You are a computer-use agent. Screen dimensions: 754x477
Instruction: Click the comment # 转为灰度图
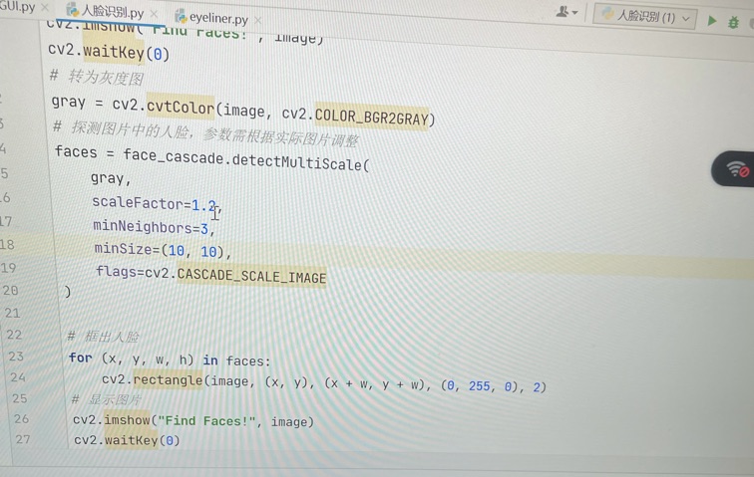(96, 77)
